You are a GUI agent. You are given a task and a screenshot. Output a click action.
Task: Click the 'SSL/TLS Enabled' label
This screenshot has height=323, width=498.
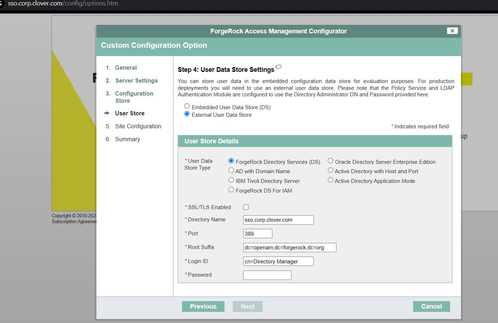point(208,207)
